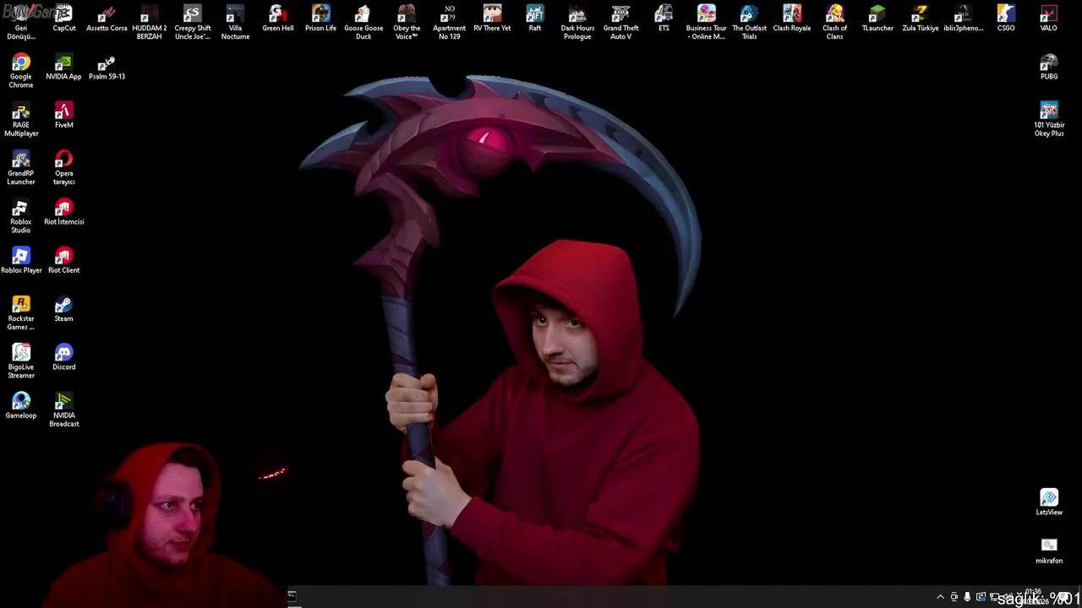Image resolution: width=1082 pixels, height=608 pixels.
Task: Expand the hidden system tray icons chevron
Action: (x=940, y=597)
